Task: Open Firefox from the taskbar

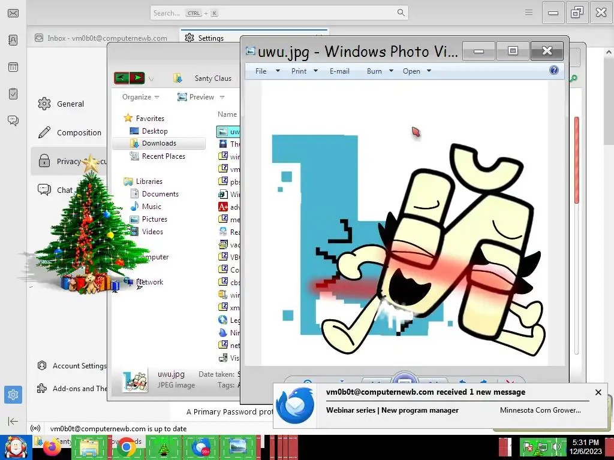Action: pos(52,447)
